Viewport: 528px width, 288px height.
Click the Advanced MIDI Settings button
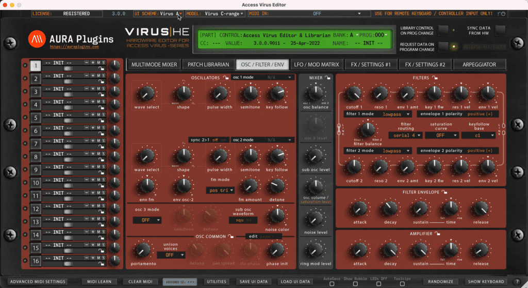38,282
